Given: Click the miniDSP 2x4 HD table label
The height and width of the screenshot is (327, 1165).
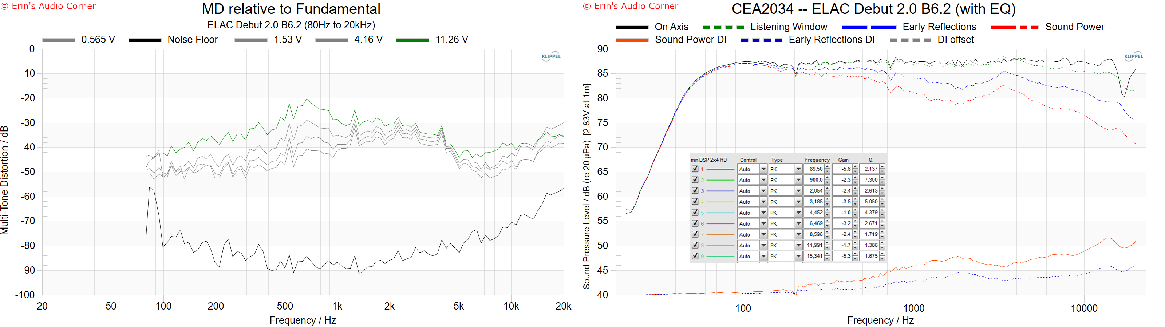Looking at the screenshot, I should [709, 160].
